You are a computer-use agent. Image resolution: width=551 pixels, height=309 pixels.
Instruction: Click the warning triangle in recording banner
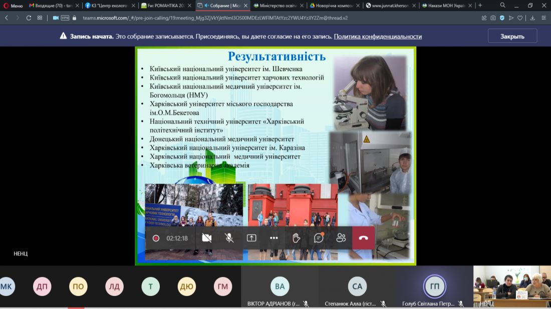pyautogui.click(x=63, y=36)
